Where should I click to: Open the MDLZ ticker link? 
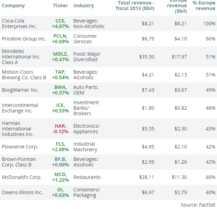[61, 54]
